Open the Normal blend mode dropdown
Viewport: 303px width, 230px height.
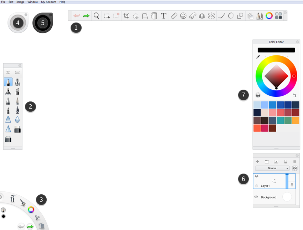[273, 168]
